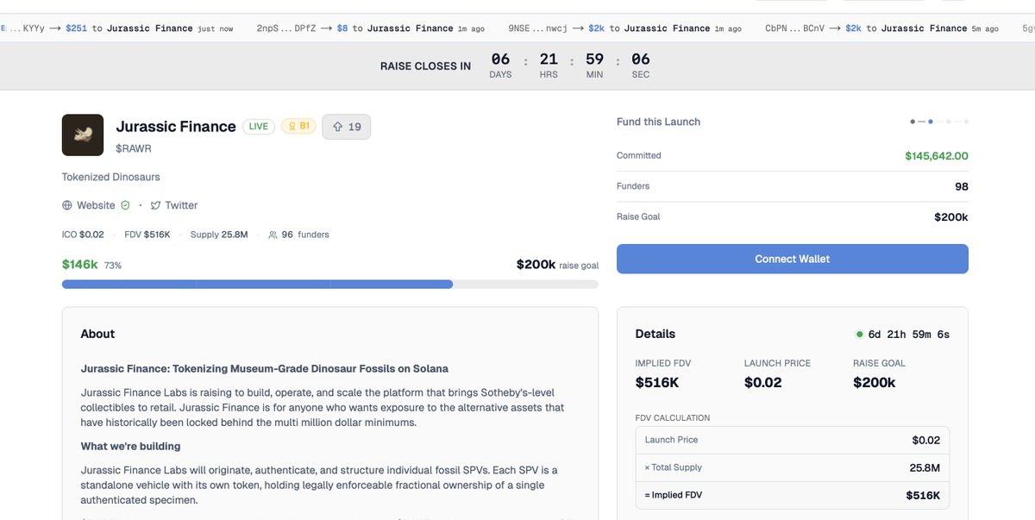Click the upvote arrow button showing 19
The image size is (1035, 520).
pyautogui.click(x=347, y=127)
